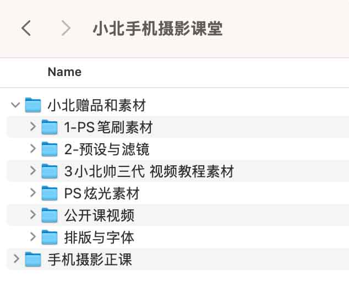Screen dimensions: 349x292
Task: Click the PS 炫光素材 folder icon
Action: tap(50, 193)
